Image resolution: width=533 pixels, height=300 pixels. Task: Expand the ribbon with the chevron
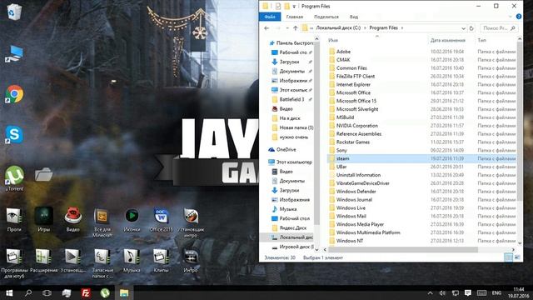click(511, 17)
